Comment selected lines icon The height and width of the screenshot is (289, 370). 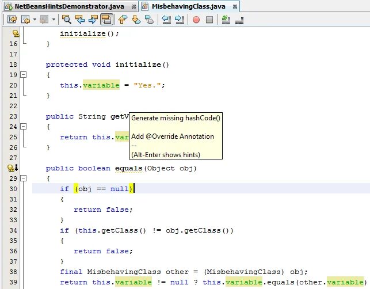pyautogui.click(x=226, y=20)
